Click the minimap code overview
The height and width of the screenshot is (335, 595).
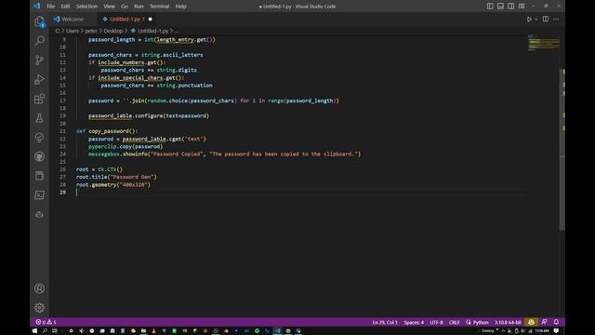pyautogui.click(x=544, y=43)
